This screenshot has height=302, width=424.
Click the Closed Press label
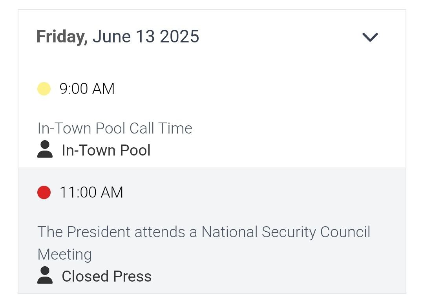(106, 276)
